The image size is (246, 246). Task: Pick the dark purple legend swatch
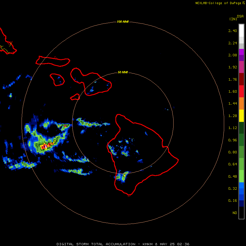(x=241, y=58)
